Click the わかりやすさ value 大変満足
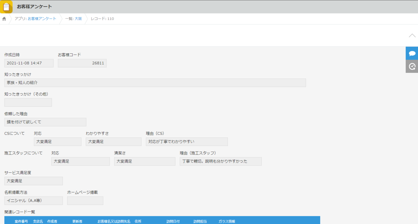The height and width of the screenshot is (224, 418). tap(114, 142)
